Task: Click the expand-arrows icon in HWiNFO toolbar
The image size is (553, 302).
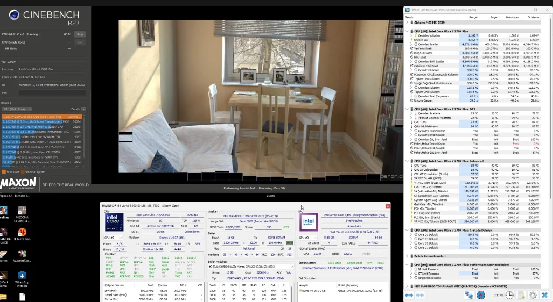Action: click(x=409, y=295)
